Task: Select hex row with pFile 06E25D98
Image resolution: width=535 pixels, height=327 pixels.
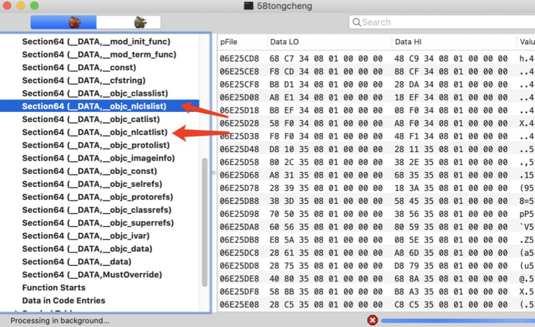Action: [x=376, y=214]
